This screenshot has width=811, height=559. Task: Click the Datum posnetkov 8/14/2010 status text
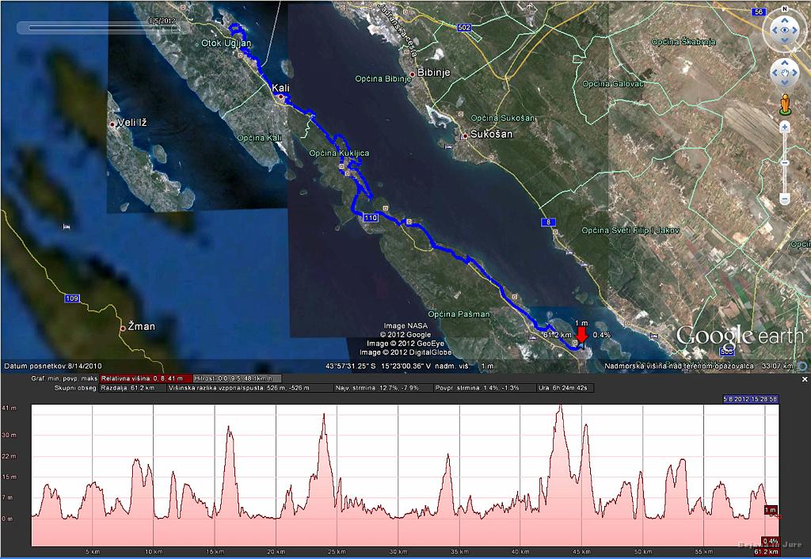click(x=53, y=366)
